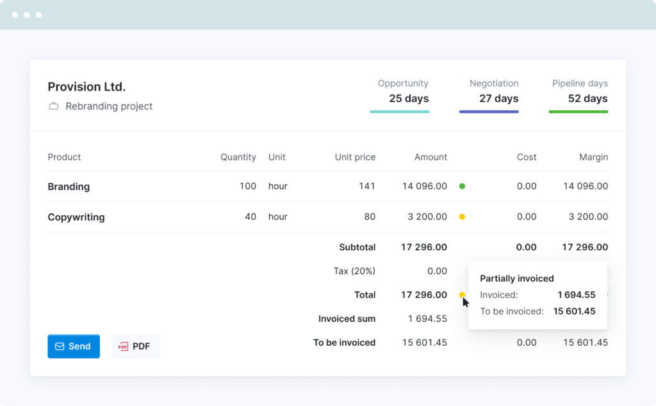Click the yellow status dot on Copywriting row
656x406 pixels.
[x=462, y=216]
